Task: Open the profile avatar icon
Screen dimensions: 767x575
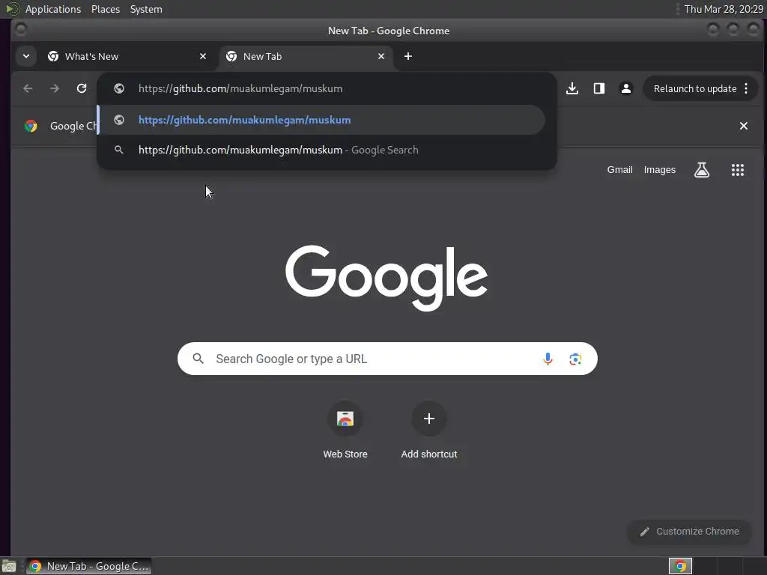Action: click(x=626, y=88)
